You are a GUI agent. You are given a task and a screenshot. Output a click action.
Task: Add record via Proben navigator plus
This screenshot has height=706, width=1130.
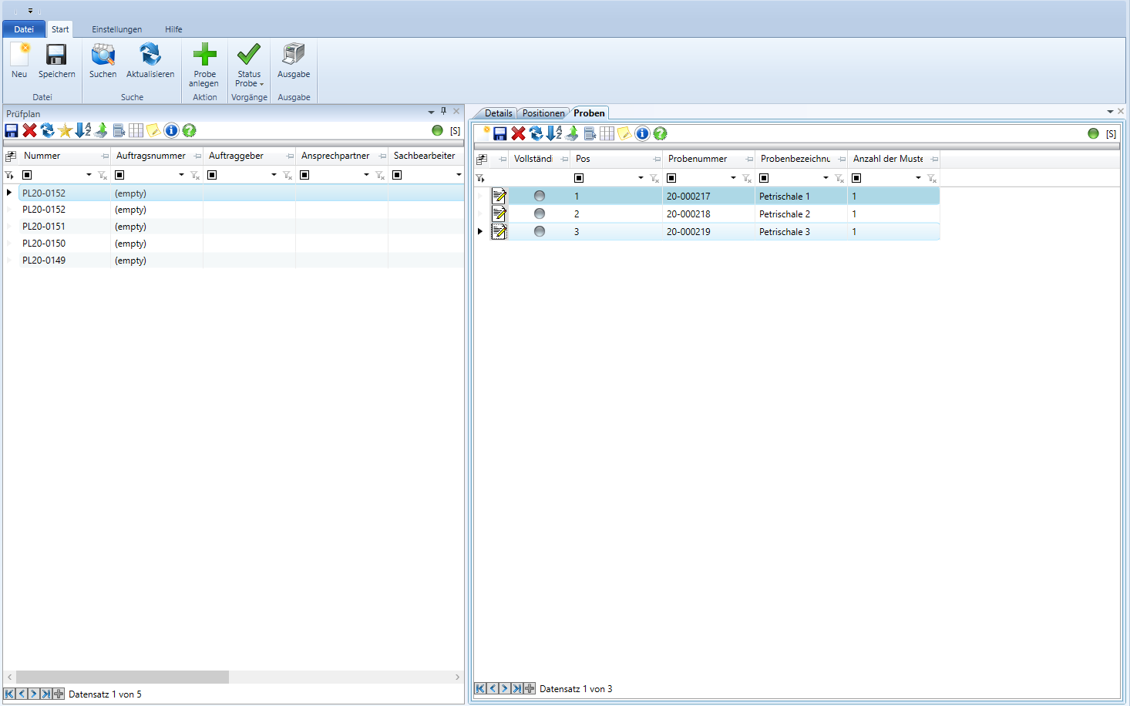pos(529,688)
